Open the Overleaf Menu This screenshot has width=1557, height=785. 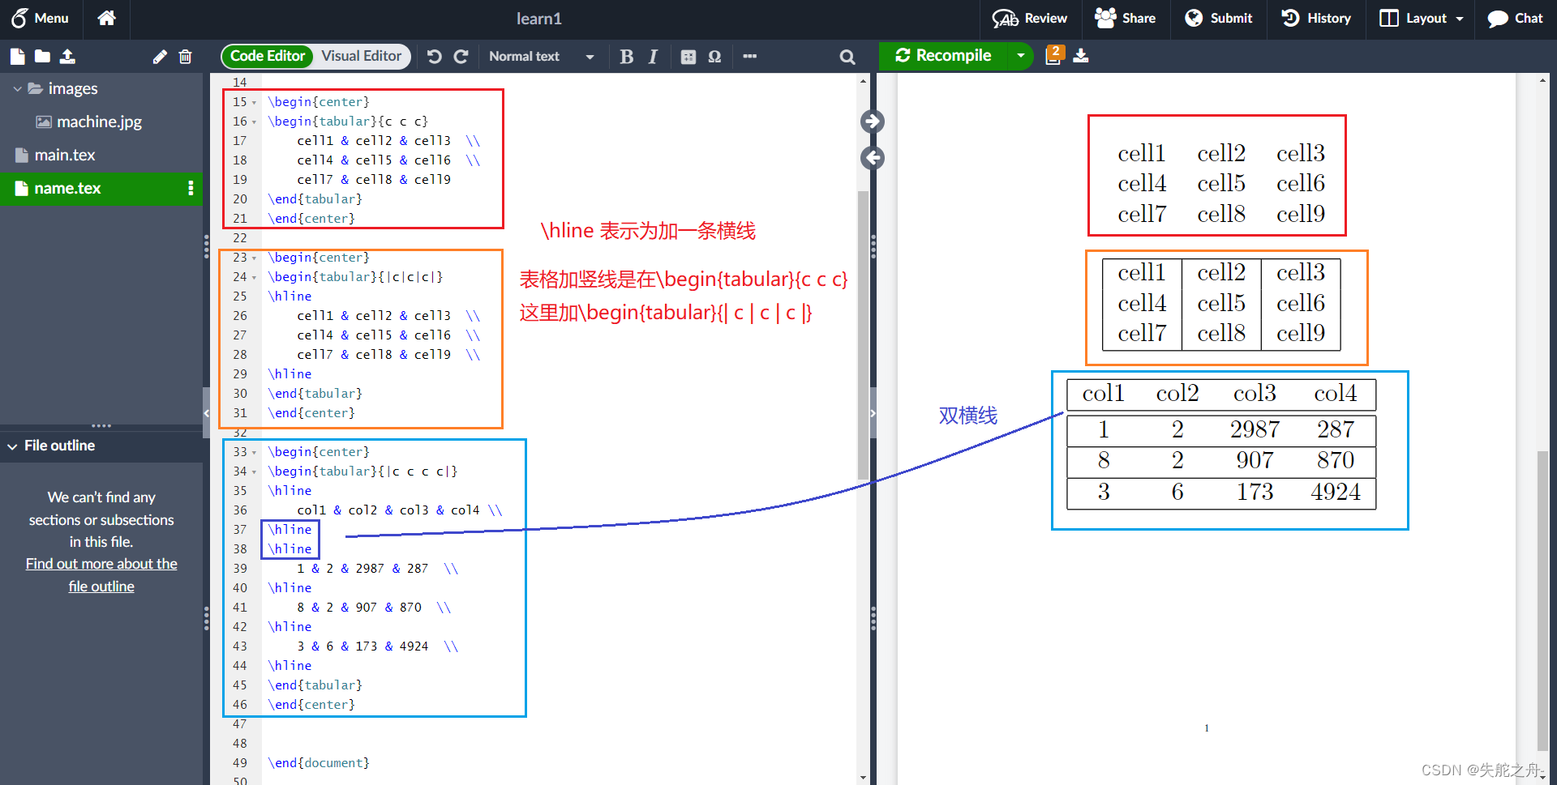tap(40, 18)
